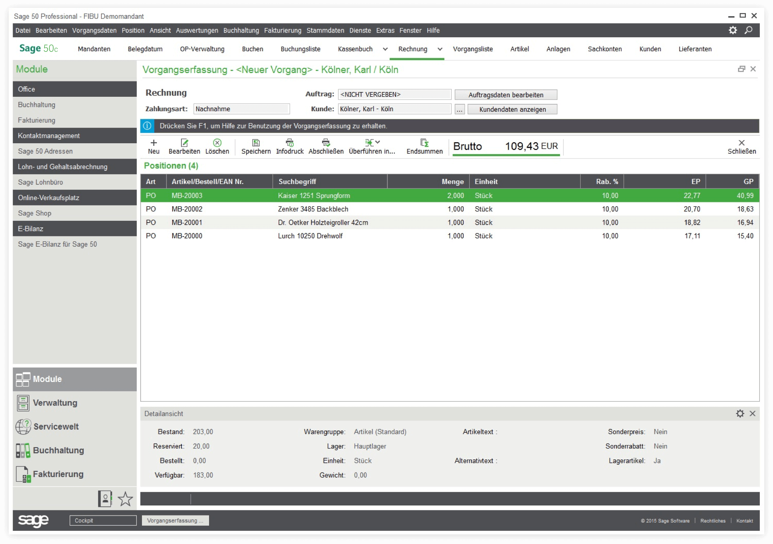Screen dimensions: 773x544
Task: Click the Schließen X icon in toolbar
Action: point(741,143)
